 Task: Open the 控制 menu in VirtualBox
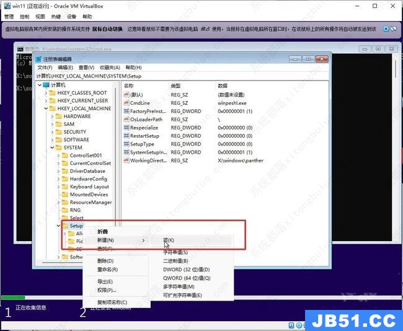(24, 17)
